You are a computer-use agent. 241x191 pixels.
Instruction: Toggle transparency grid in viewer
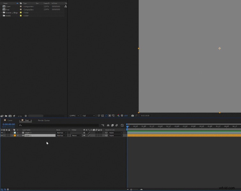click(102, 116)
